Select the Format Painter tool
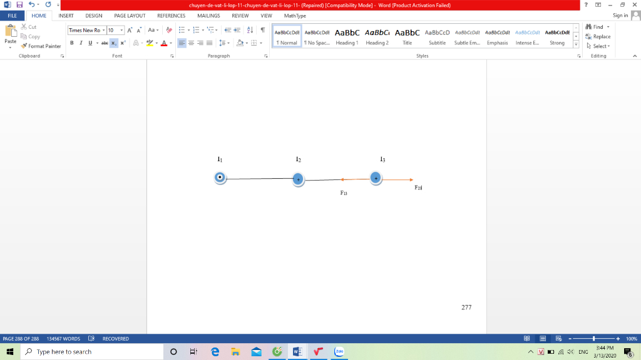The width and height of the screenshot is (641, 360). tap(41, 46)
